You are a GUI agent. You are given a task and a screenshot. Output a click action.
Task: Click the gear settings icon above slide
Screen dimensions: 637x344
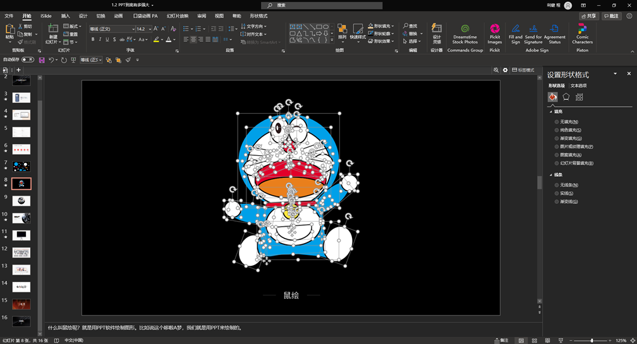pos(505,70)
